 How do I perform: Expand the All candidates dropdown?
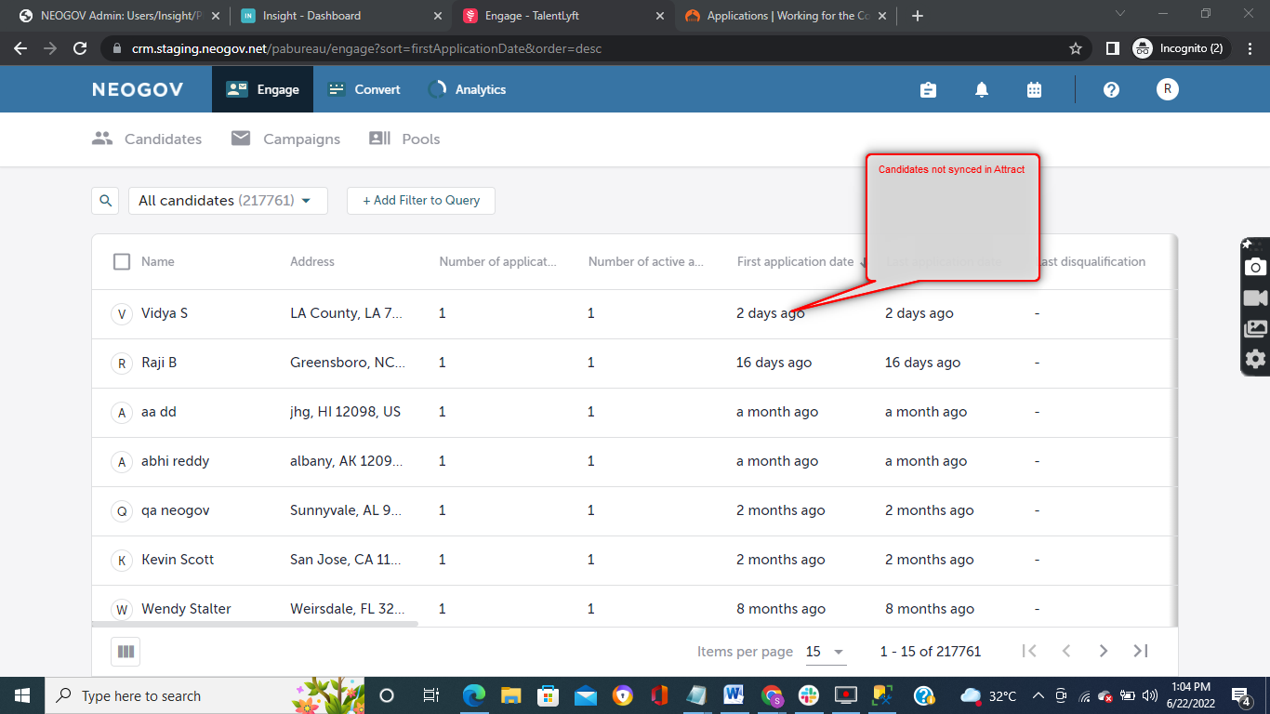pyautogui.click(x=307, y=200)
